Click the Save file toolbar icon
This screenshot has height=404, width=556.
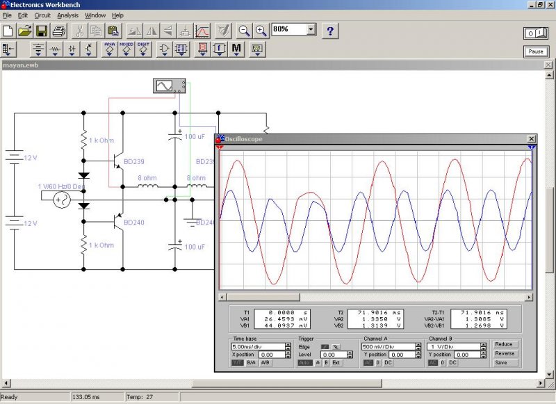pos(42,31)
